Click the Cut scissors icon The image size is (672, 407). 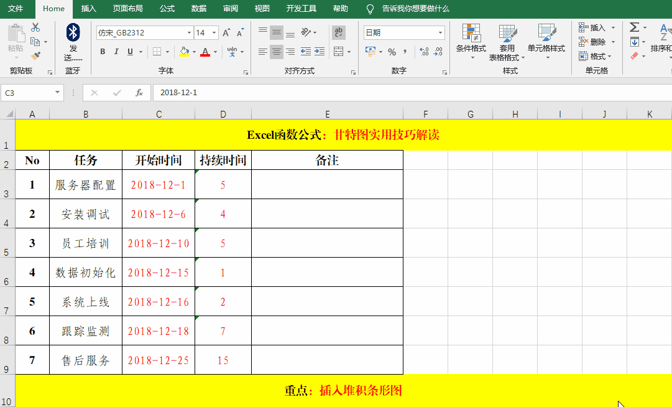[x=35, y=27]
